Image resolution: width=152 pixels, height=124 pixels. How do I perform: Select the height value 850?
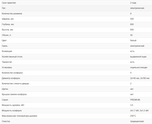(132, 30)
